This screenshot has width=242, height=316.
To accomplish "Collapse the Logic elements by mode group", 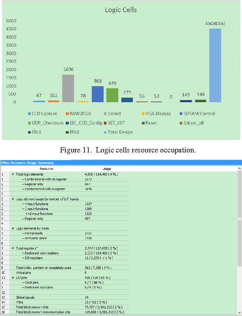I will pos(12,229).
